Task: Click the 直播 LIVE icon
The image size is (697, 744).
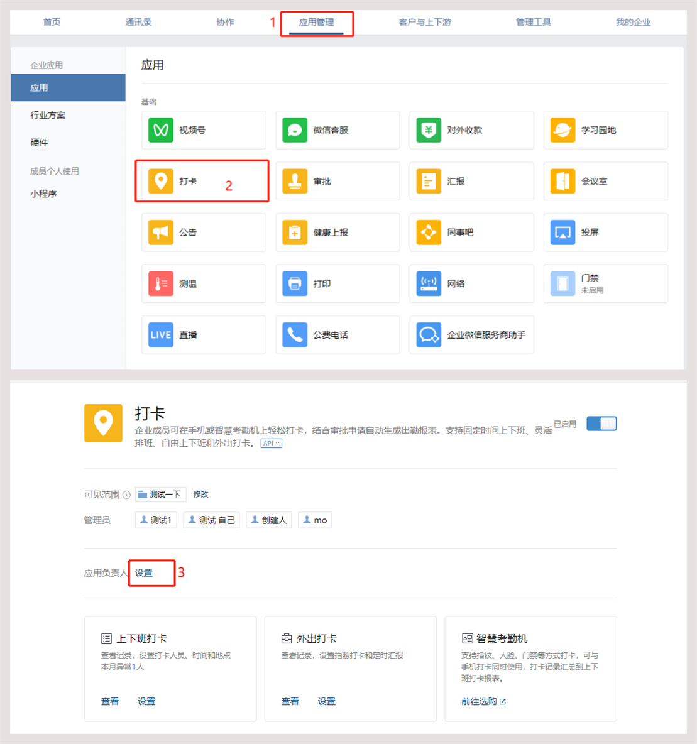Action: [x=160, y=335]
